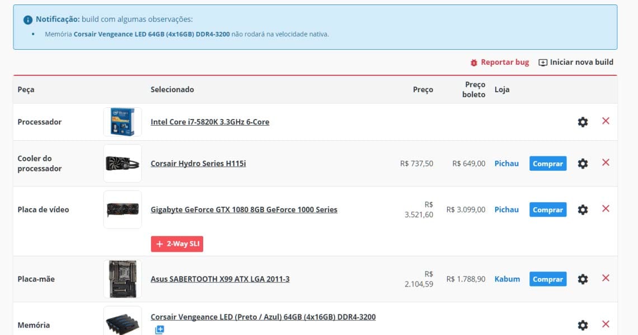The image size is (638, 335).
Task: Open Intel Core i7-5820K product link
Action: pos(210,122)
